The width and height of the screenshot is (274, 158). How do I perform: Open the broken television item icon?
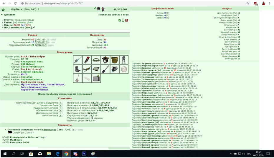96,78
